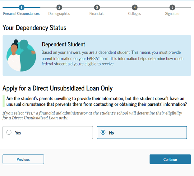The height and width of the screenshot is (176, 194).
Task: Click step 5 circle icon
Action: 172,7
